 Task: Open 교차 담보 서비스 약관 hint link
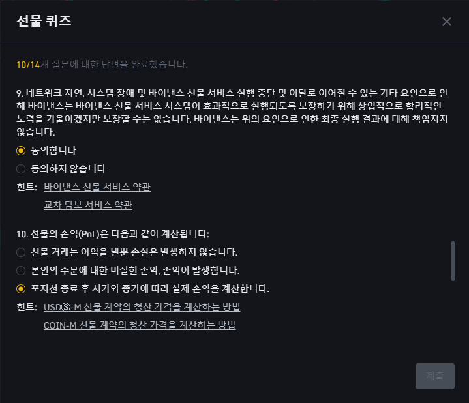click(88, 205)
